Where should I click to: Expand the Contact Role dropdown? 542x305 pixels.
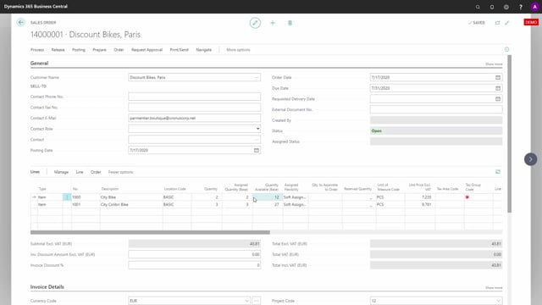coord(257,129)
